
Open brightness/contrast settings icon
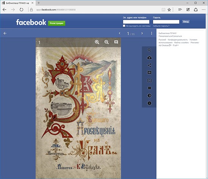coord(149,96)
